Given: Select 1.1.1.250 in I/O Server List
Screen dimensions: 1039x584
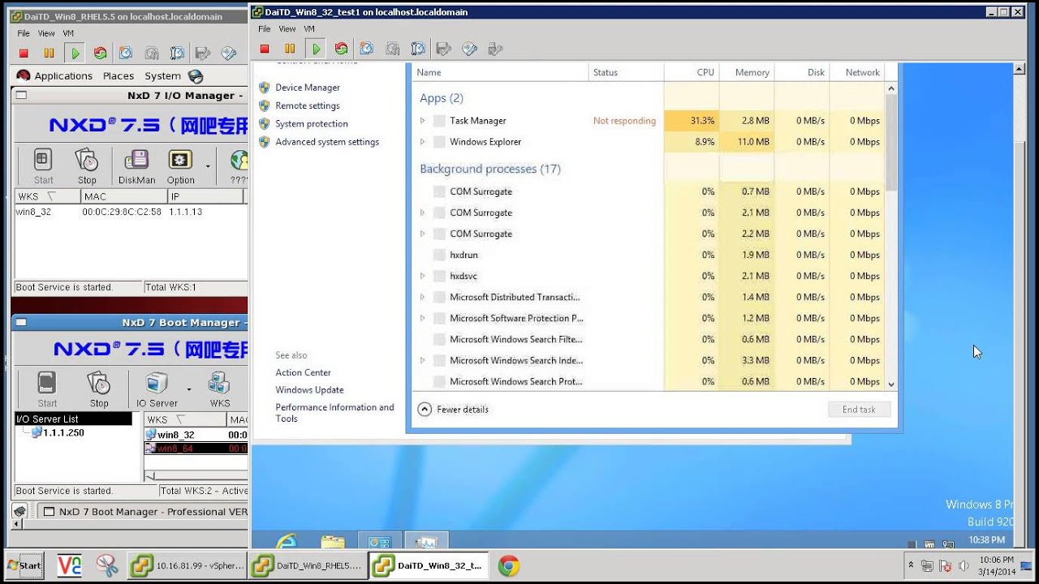Looking at the screenshot, I should click(63, 433).
